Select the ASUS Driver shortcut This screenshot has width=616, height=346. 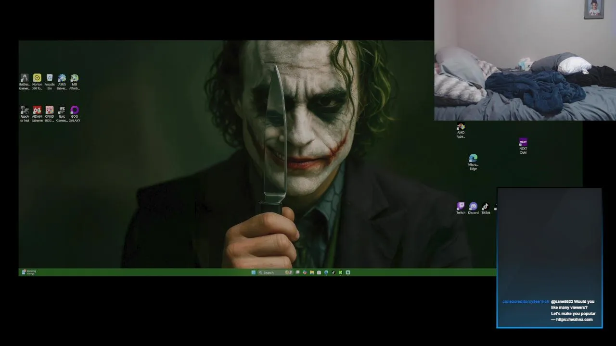pyautogui.click(x=62, y=82)
